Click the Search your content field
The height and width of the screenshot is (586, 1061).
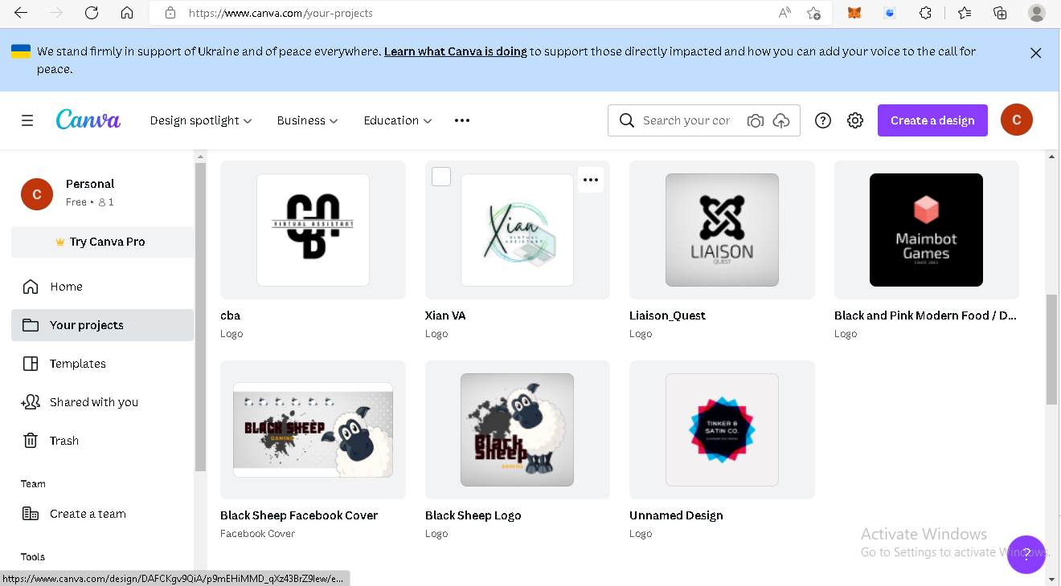686,120
